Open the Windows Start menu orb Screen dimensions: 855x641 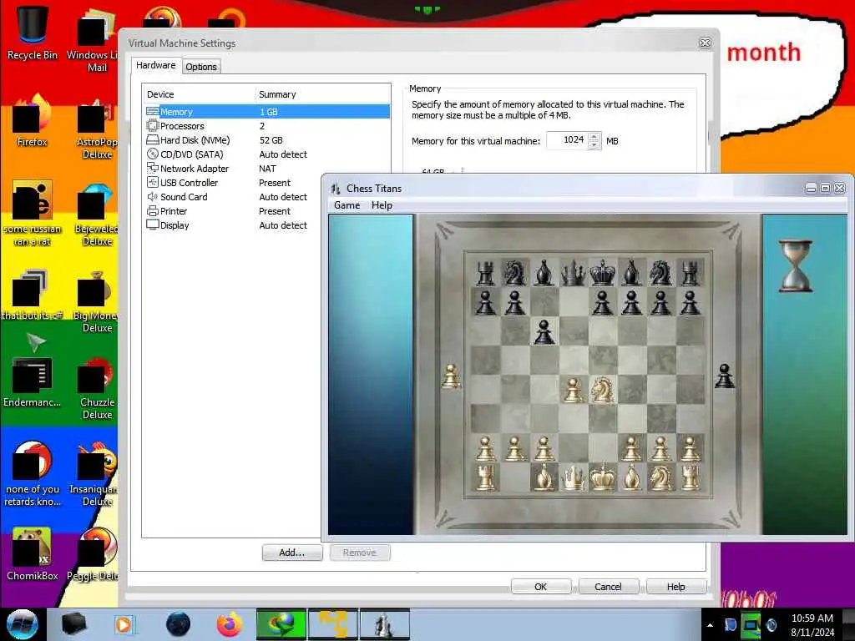pyautogui.click(x=23, y=624)
